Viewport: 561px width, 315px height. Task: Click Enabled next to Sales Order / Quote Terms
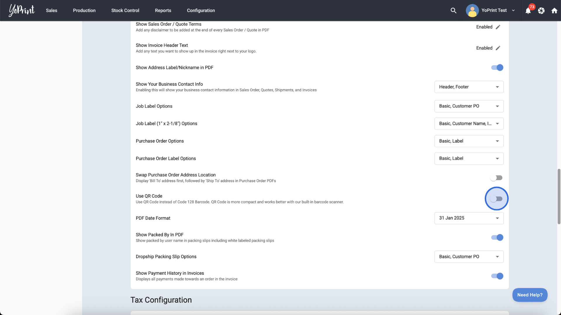[x=484, y=27]
